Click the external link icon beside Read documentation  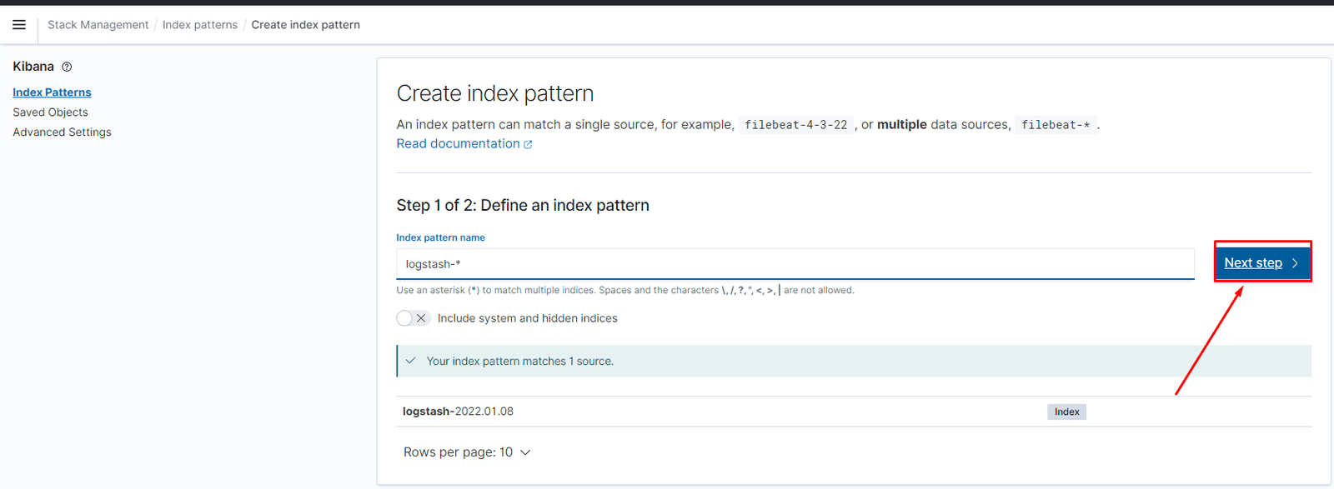528,144
